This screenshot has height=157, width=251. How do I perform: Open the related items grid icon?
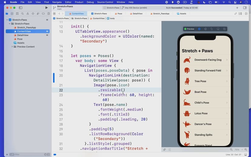tap(54, 14)
